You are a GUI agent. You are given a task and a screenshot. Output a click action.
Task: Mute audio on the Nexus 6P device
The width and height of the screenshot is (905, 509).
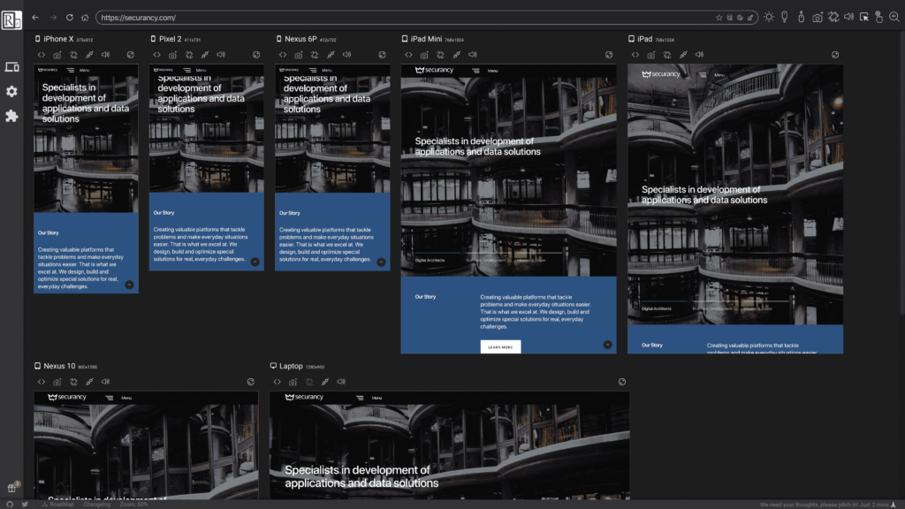pyautogui.click(x=346, y=54)
